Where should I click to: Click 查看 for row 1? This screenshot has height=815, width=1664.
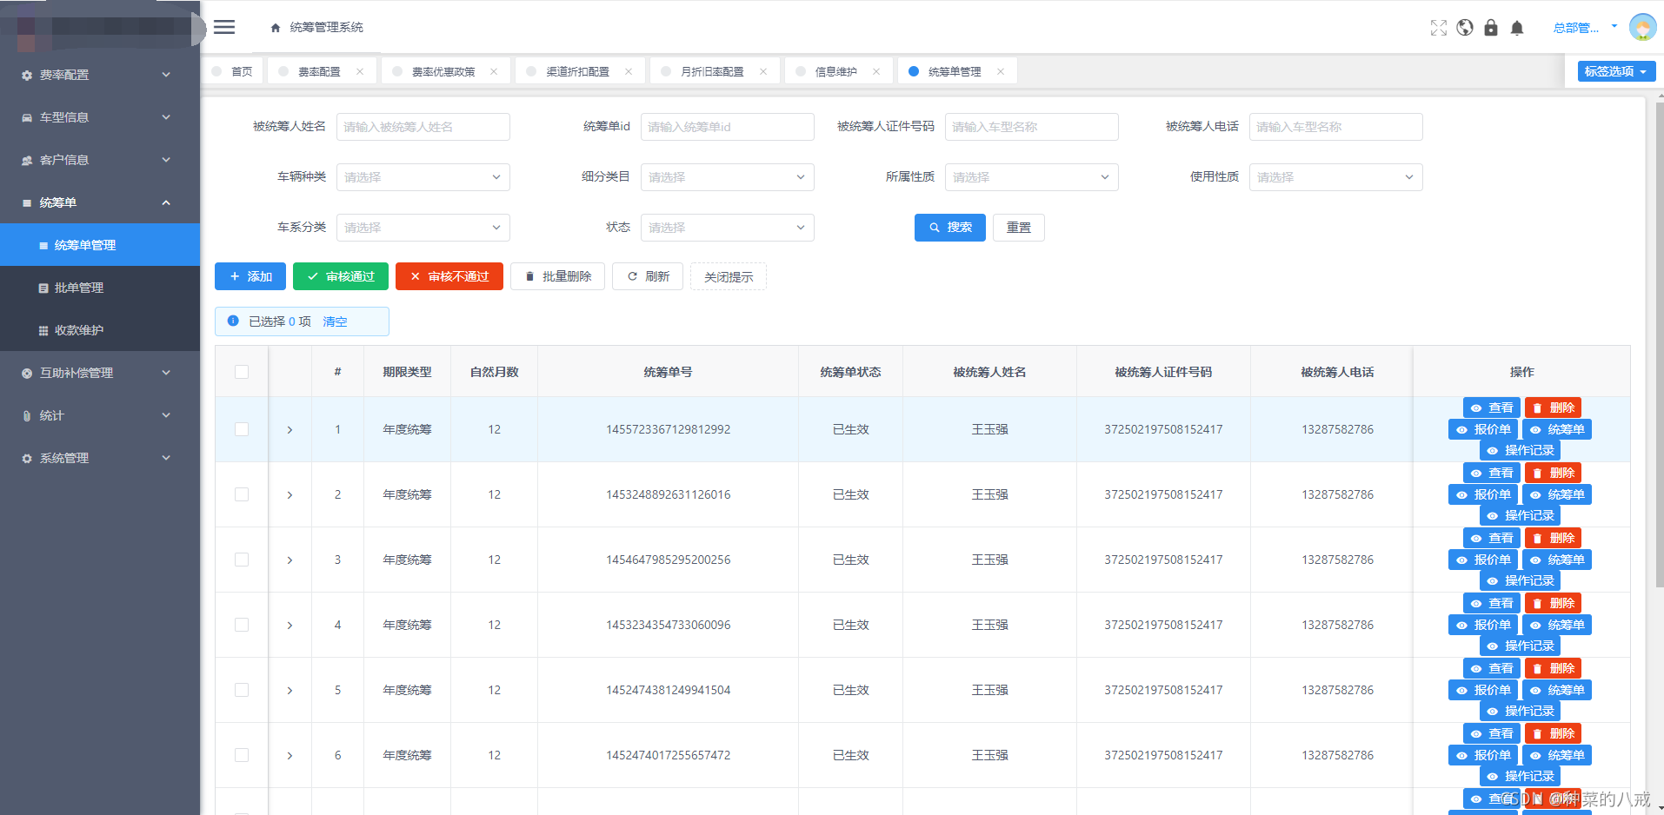click(x=1492, y=407)
